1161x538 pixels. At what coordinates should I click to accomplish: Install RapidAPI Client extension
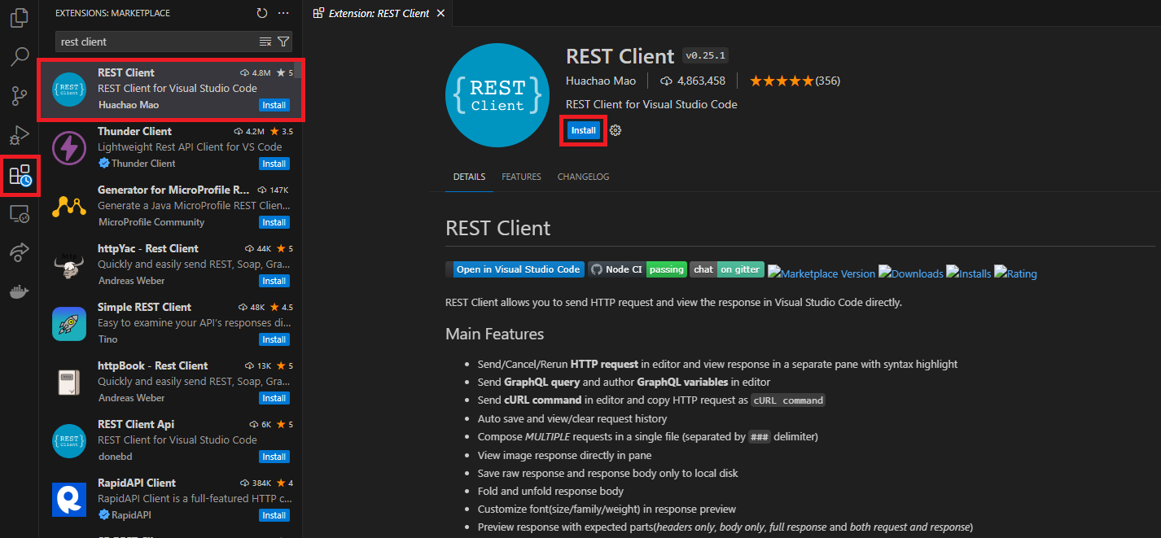(274, 515)
